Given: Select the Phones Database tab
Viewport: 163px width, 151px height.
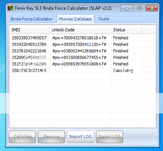Looking at the screenshot, I should [76, 19].
